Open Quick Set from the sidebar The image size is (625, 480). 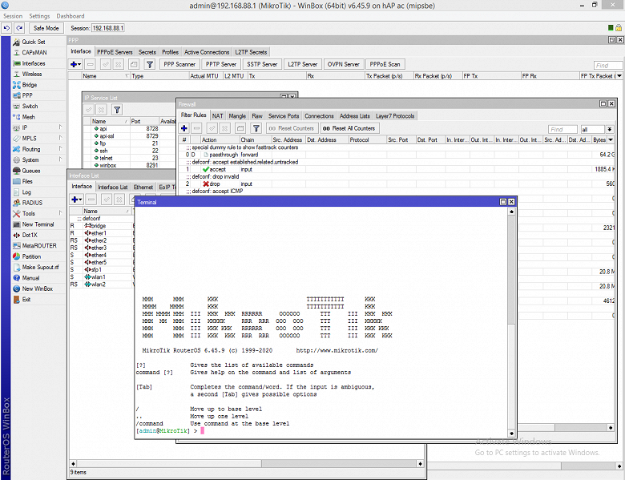(33, 42)
